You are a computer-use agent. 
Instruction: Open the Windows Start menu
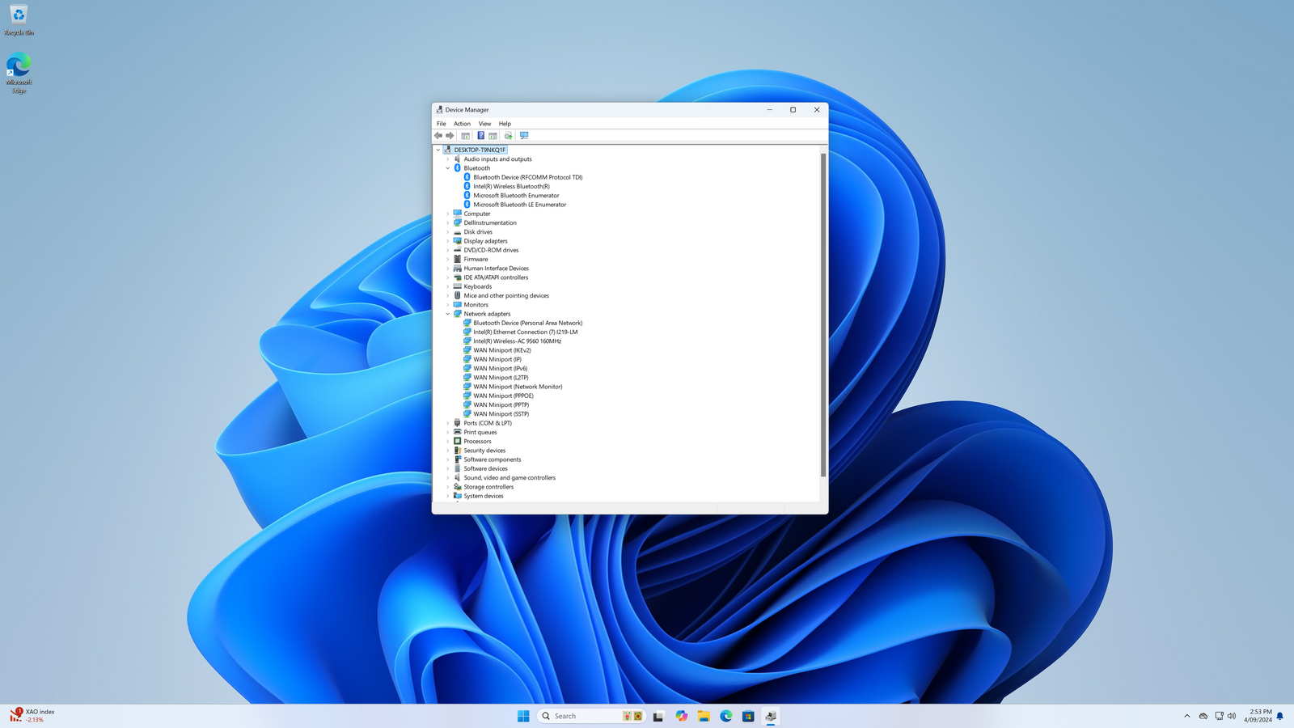pos(523,716)
